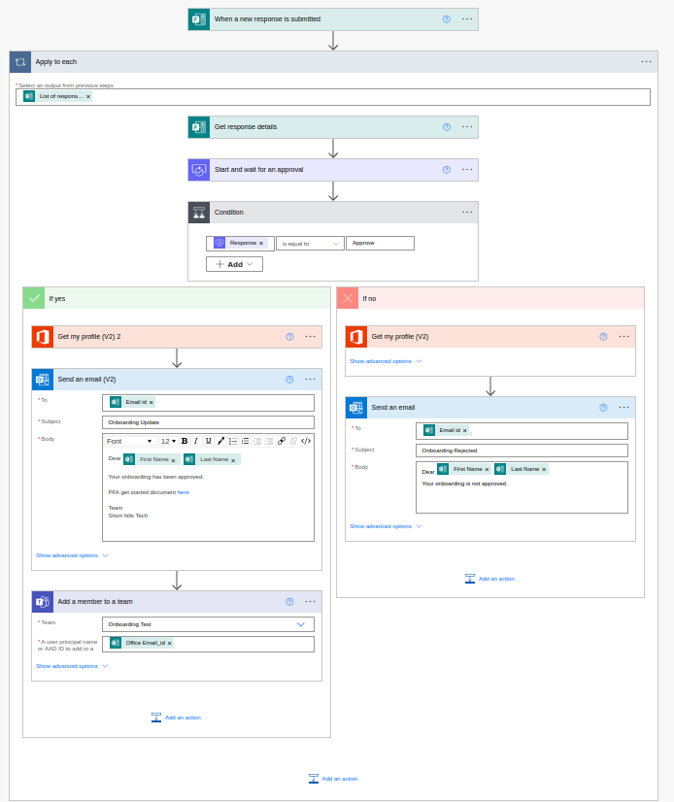Select the underline icon in the email editor

(207, 441)
